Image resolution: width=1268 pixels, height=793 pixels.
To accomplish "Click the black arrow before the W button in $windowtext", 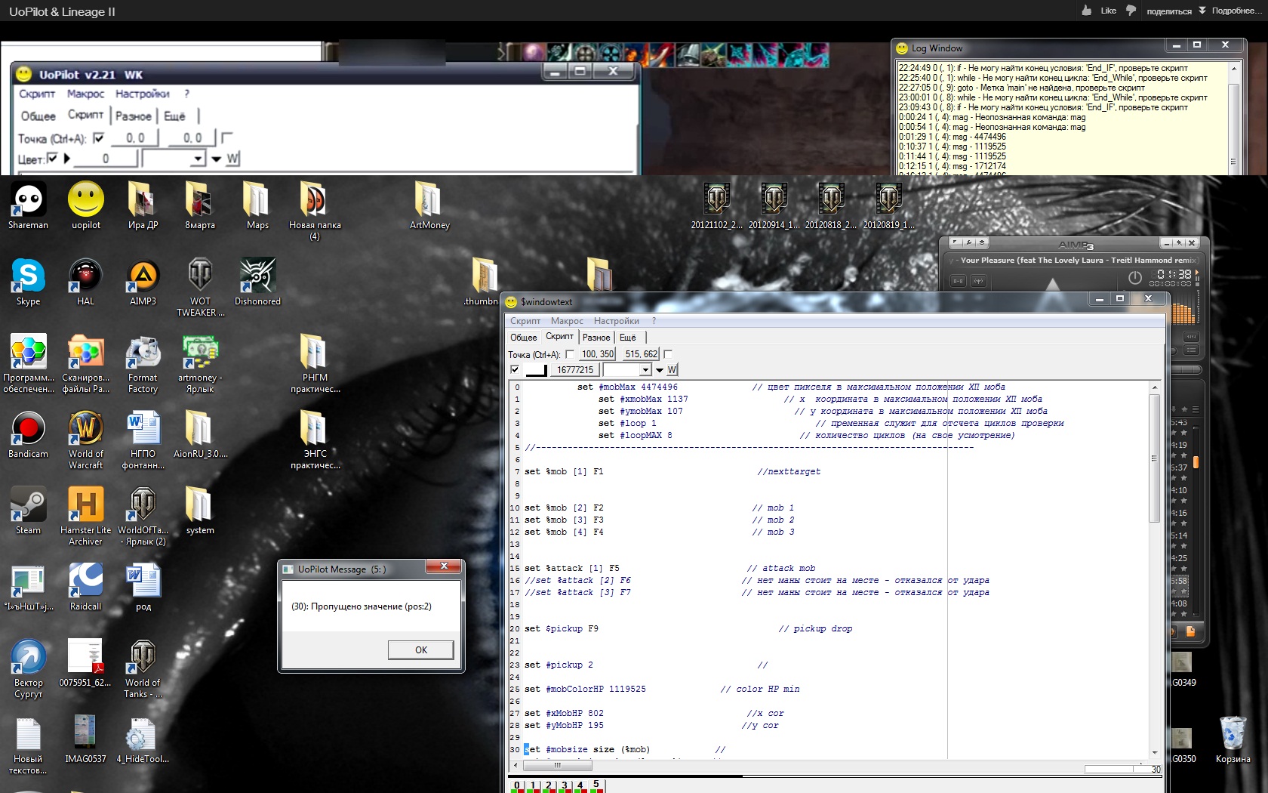I will coord(660,370).
